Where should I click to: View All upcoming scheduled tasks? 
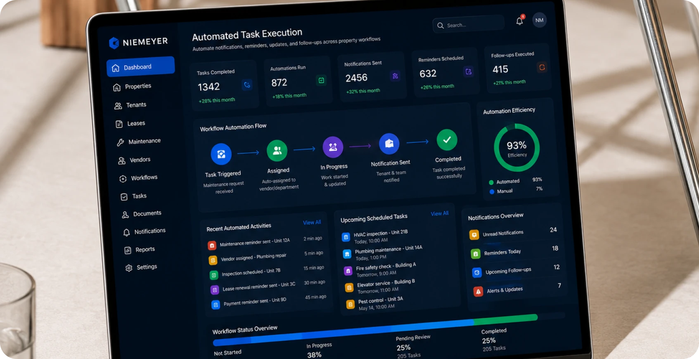pyautogui.click(x=439, y=213)
